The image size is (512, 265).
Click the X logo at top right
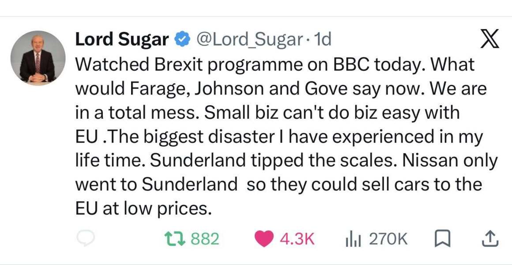pyautogui.click(x=490, y=38)
